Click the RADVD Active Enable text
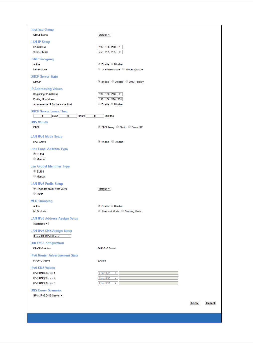 pos(102,261)
